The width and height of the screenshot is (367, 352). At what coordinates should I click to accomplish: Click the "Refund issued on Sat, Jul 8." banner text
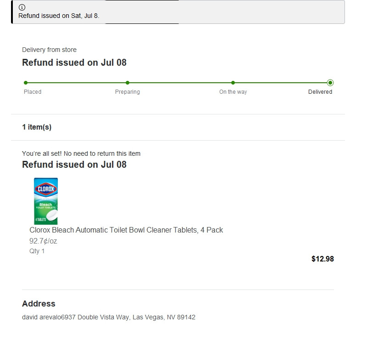59,16
